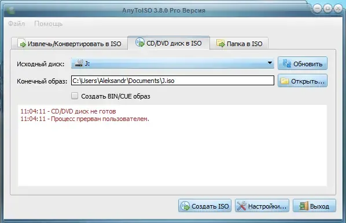The width and height of the screenshot is (346, 223).
Task: Click the refresh arrows icon on Обновить
Action: tap(286, 63)
